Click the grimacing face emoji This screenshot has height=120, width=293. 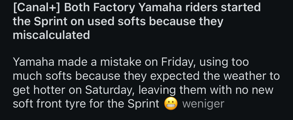171,104
